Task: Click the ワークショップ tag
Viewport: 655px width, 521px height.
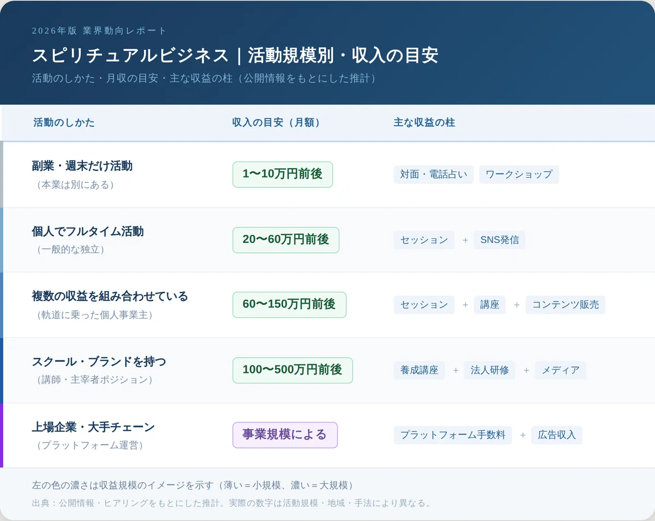Action: click(519, 174)
